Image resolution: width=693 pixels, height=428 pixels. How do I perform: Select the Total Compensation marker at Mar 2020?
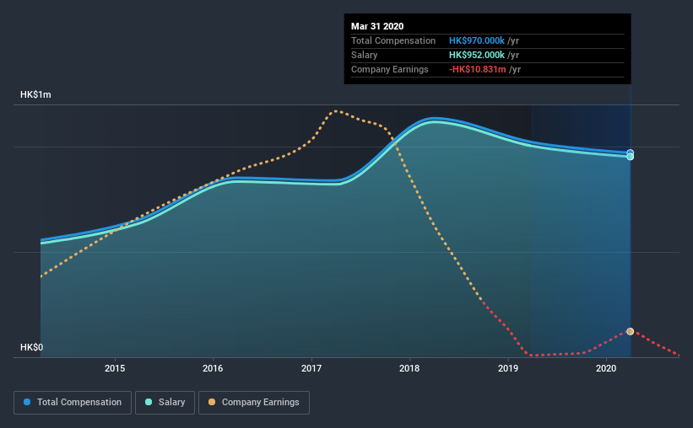(x=631, y=152)
